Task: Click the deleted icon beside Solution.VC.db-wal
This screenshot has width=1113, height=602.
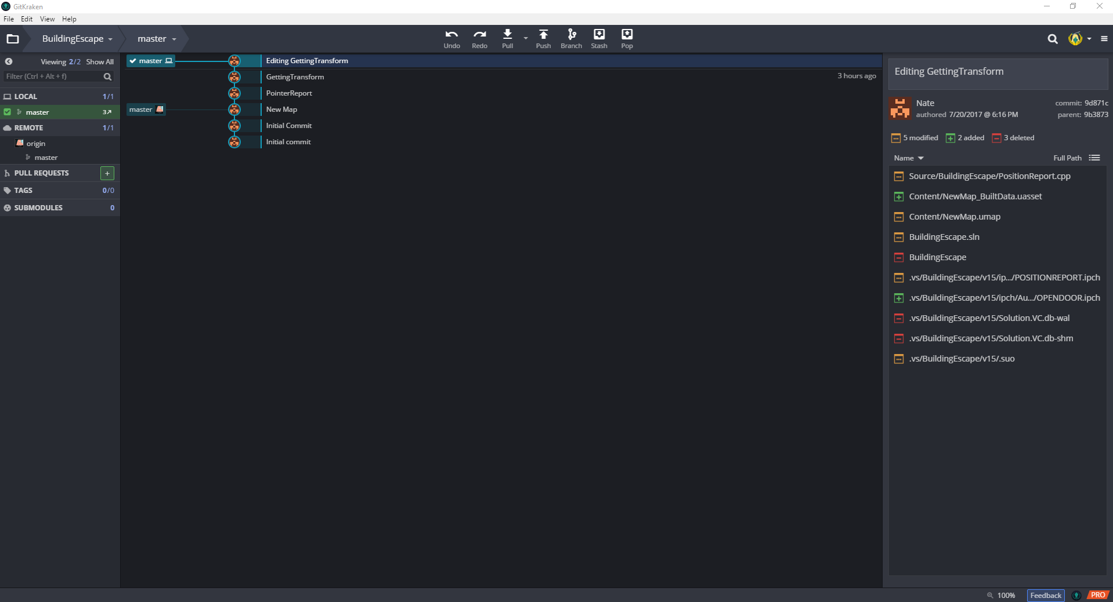Action: coord(899,318)
